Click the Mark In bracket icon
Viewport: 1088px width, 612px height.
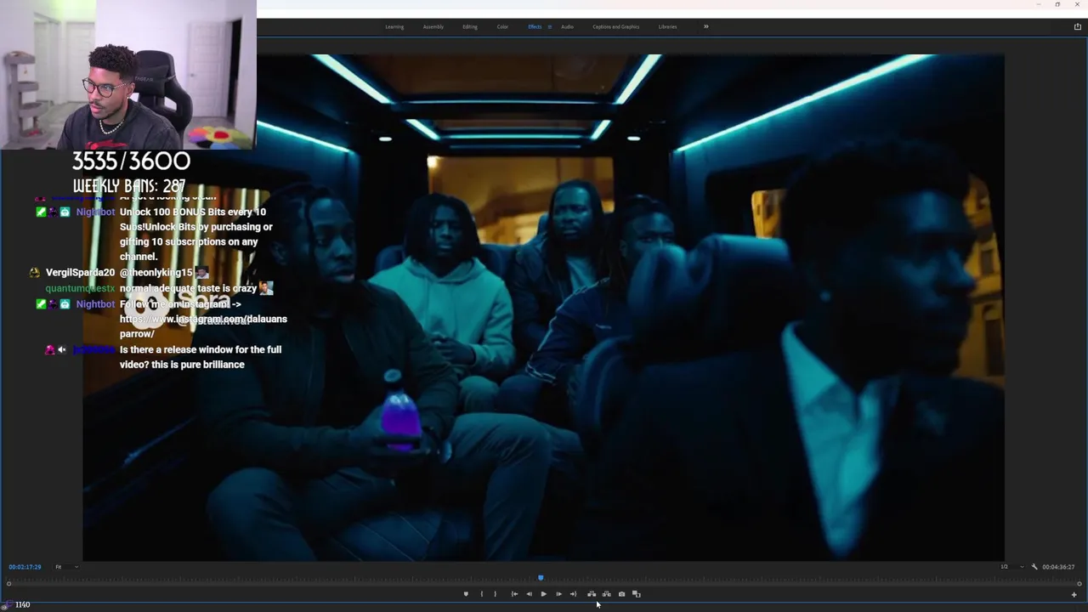coord(481,594)
